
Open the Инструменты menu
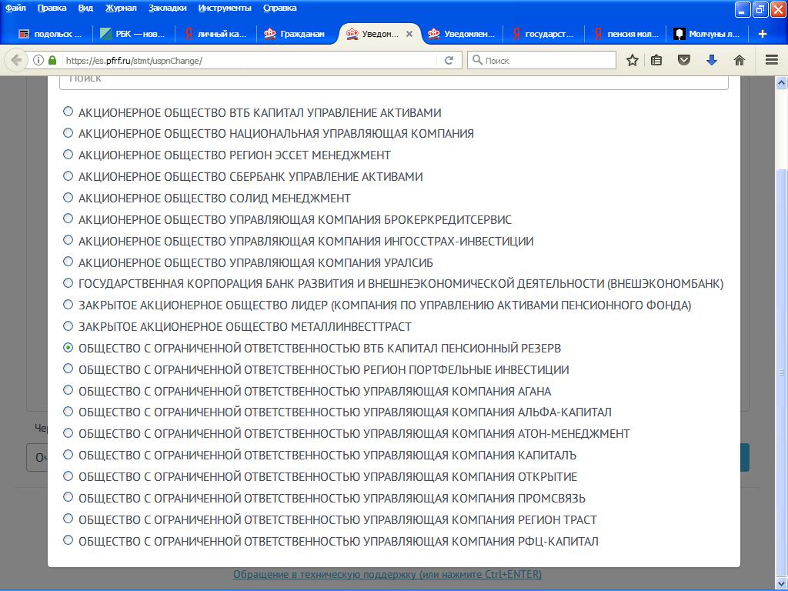point(224,8)
